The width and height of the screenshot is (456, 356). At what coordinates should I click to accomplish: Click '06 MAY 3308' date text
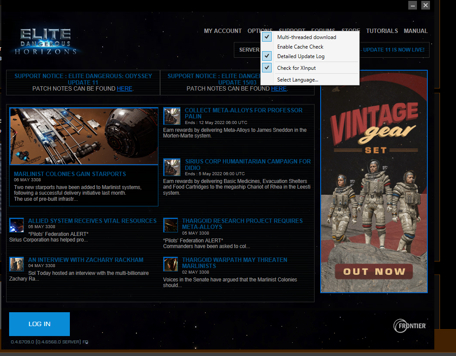(27, 180)
